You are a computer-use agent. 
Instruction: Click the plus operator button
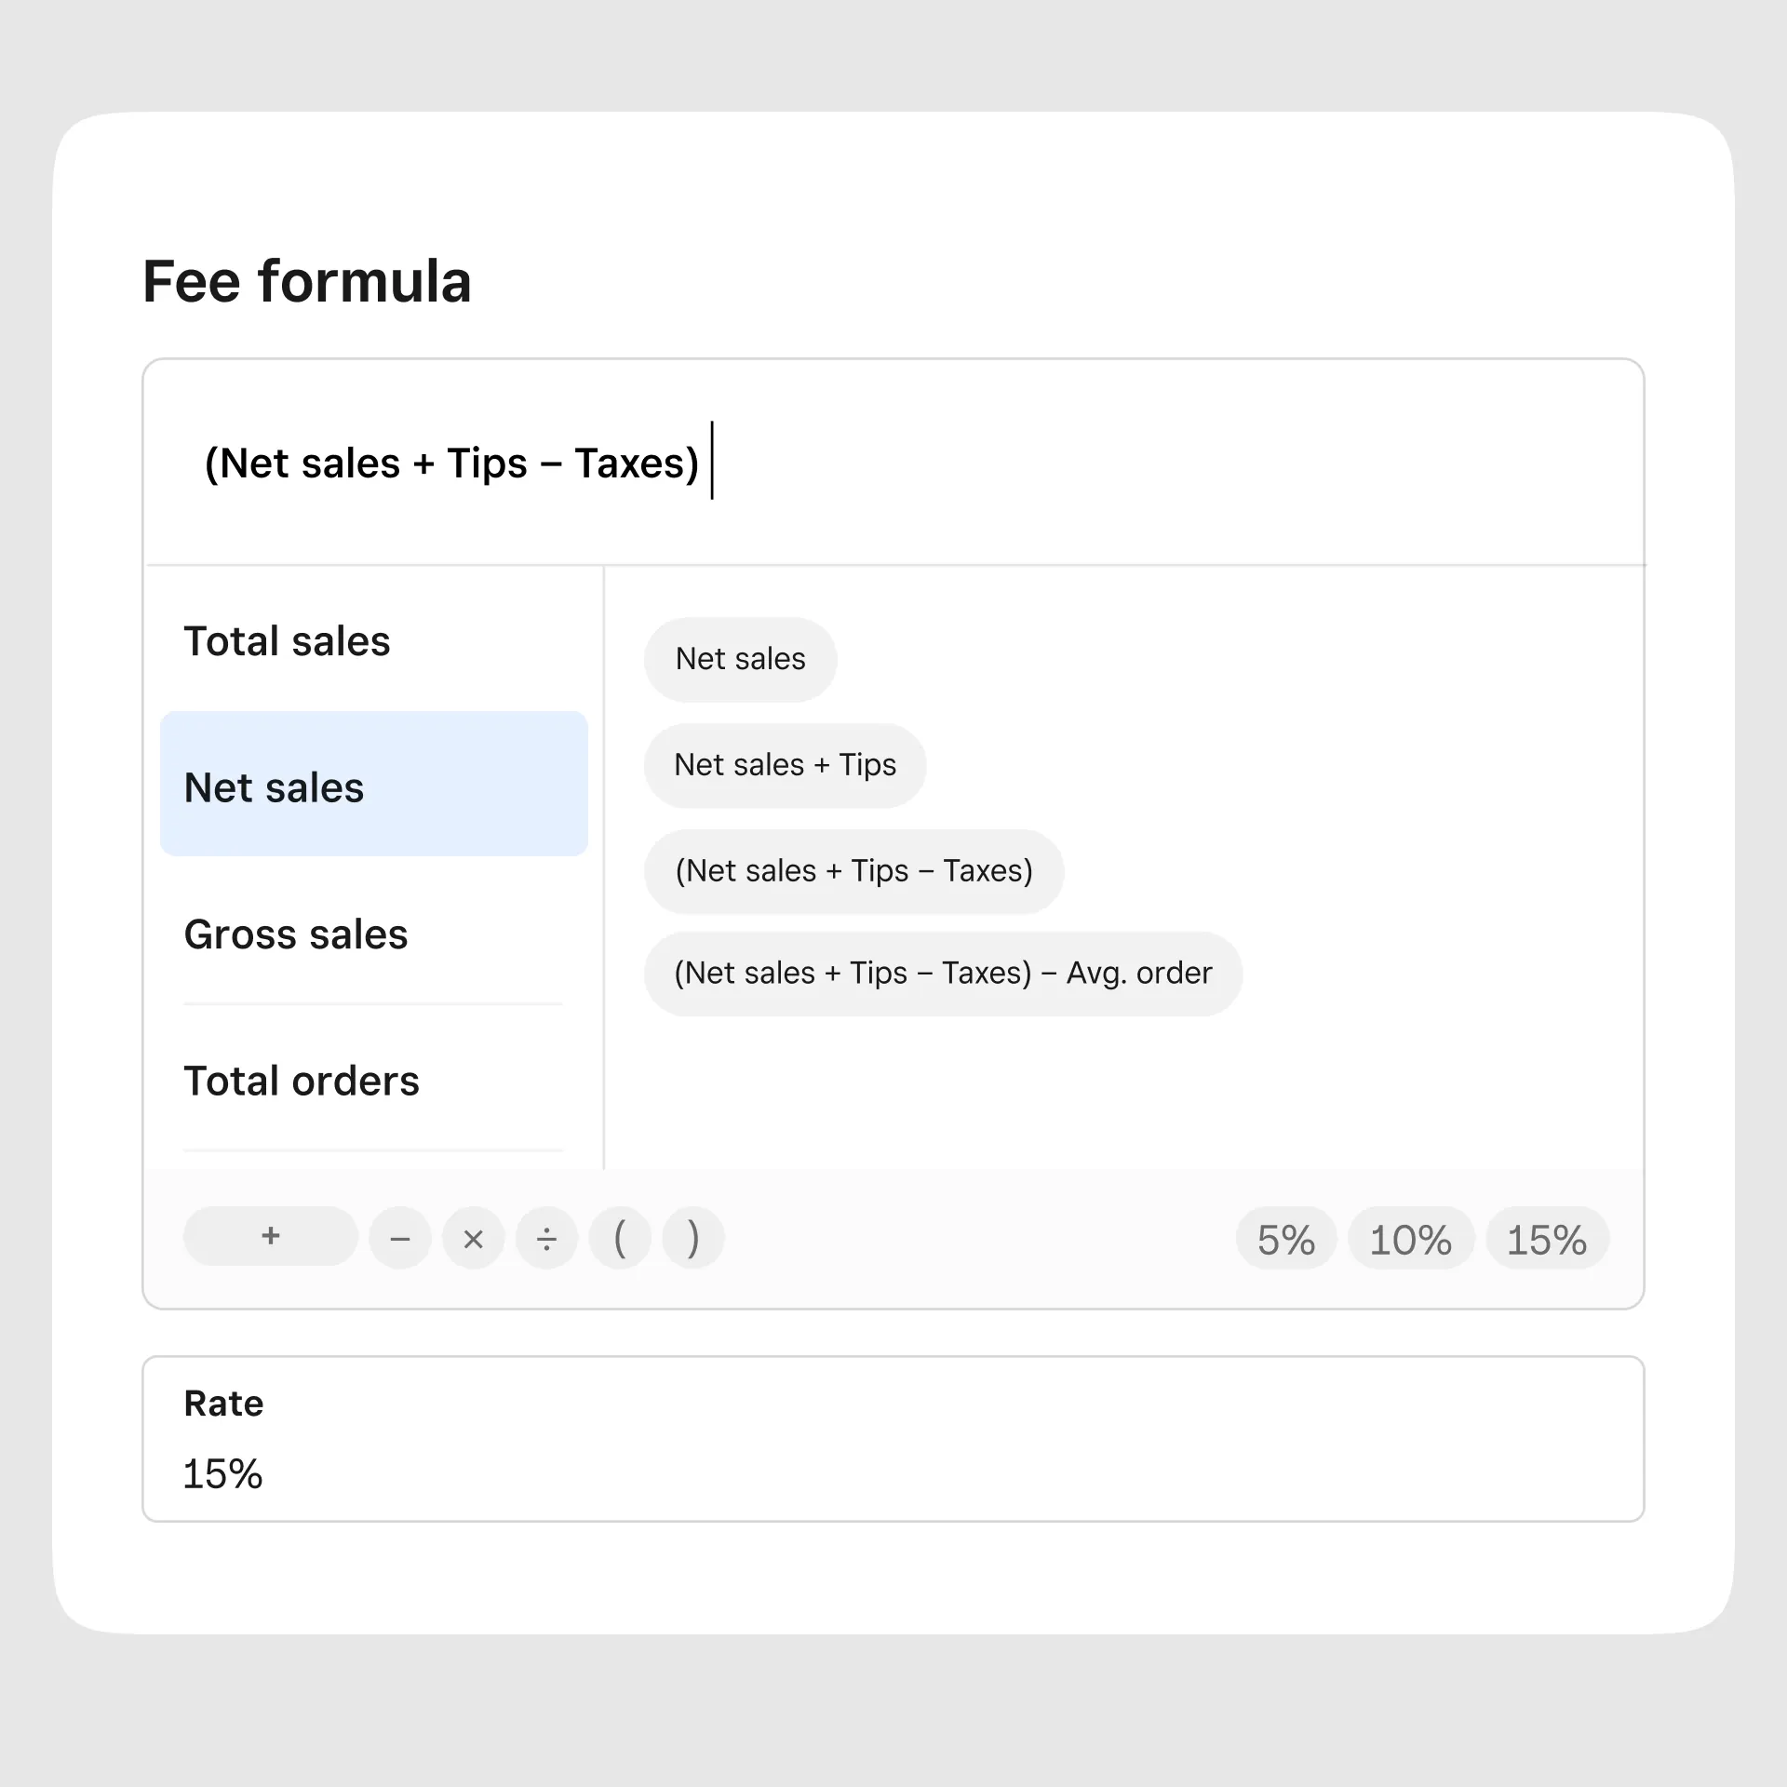(270, 1236)
